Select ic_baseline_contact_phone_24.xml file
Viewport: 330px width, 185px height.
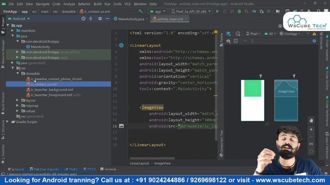click(56, 79)
